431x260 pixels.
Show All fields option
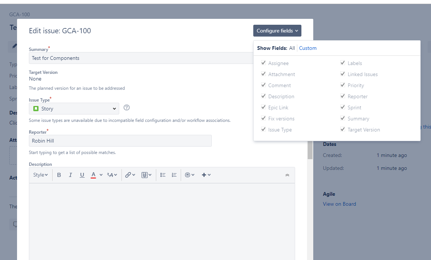coord(292,48)
